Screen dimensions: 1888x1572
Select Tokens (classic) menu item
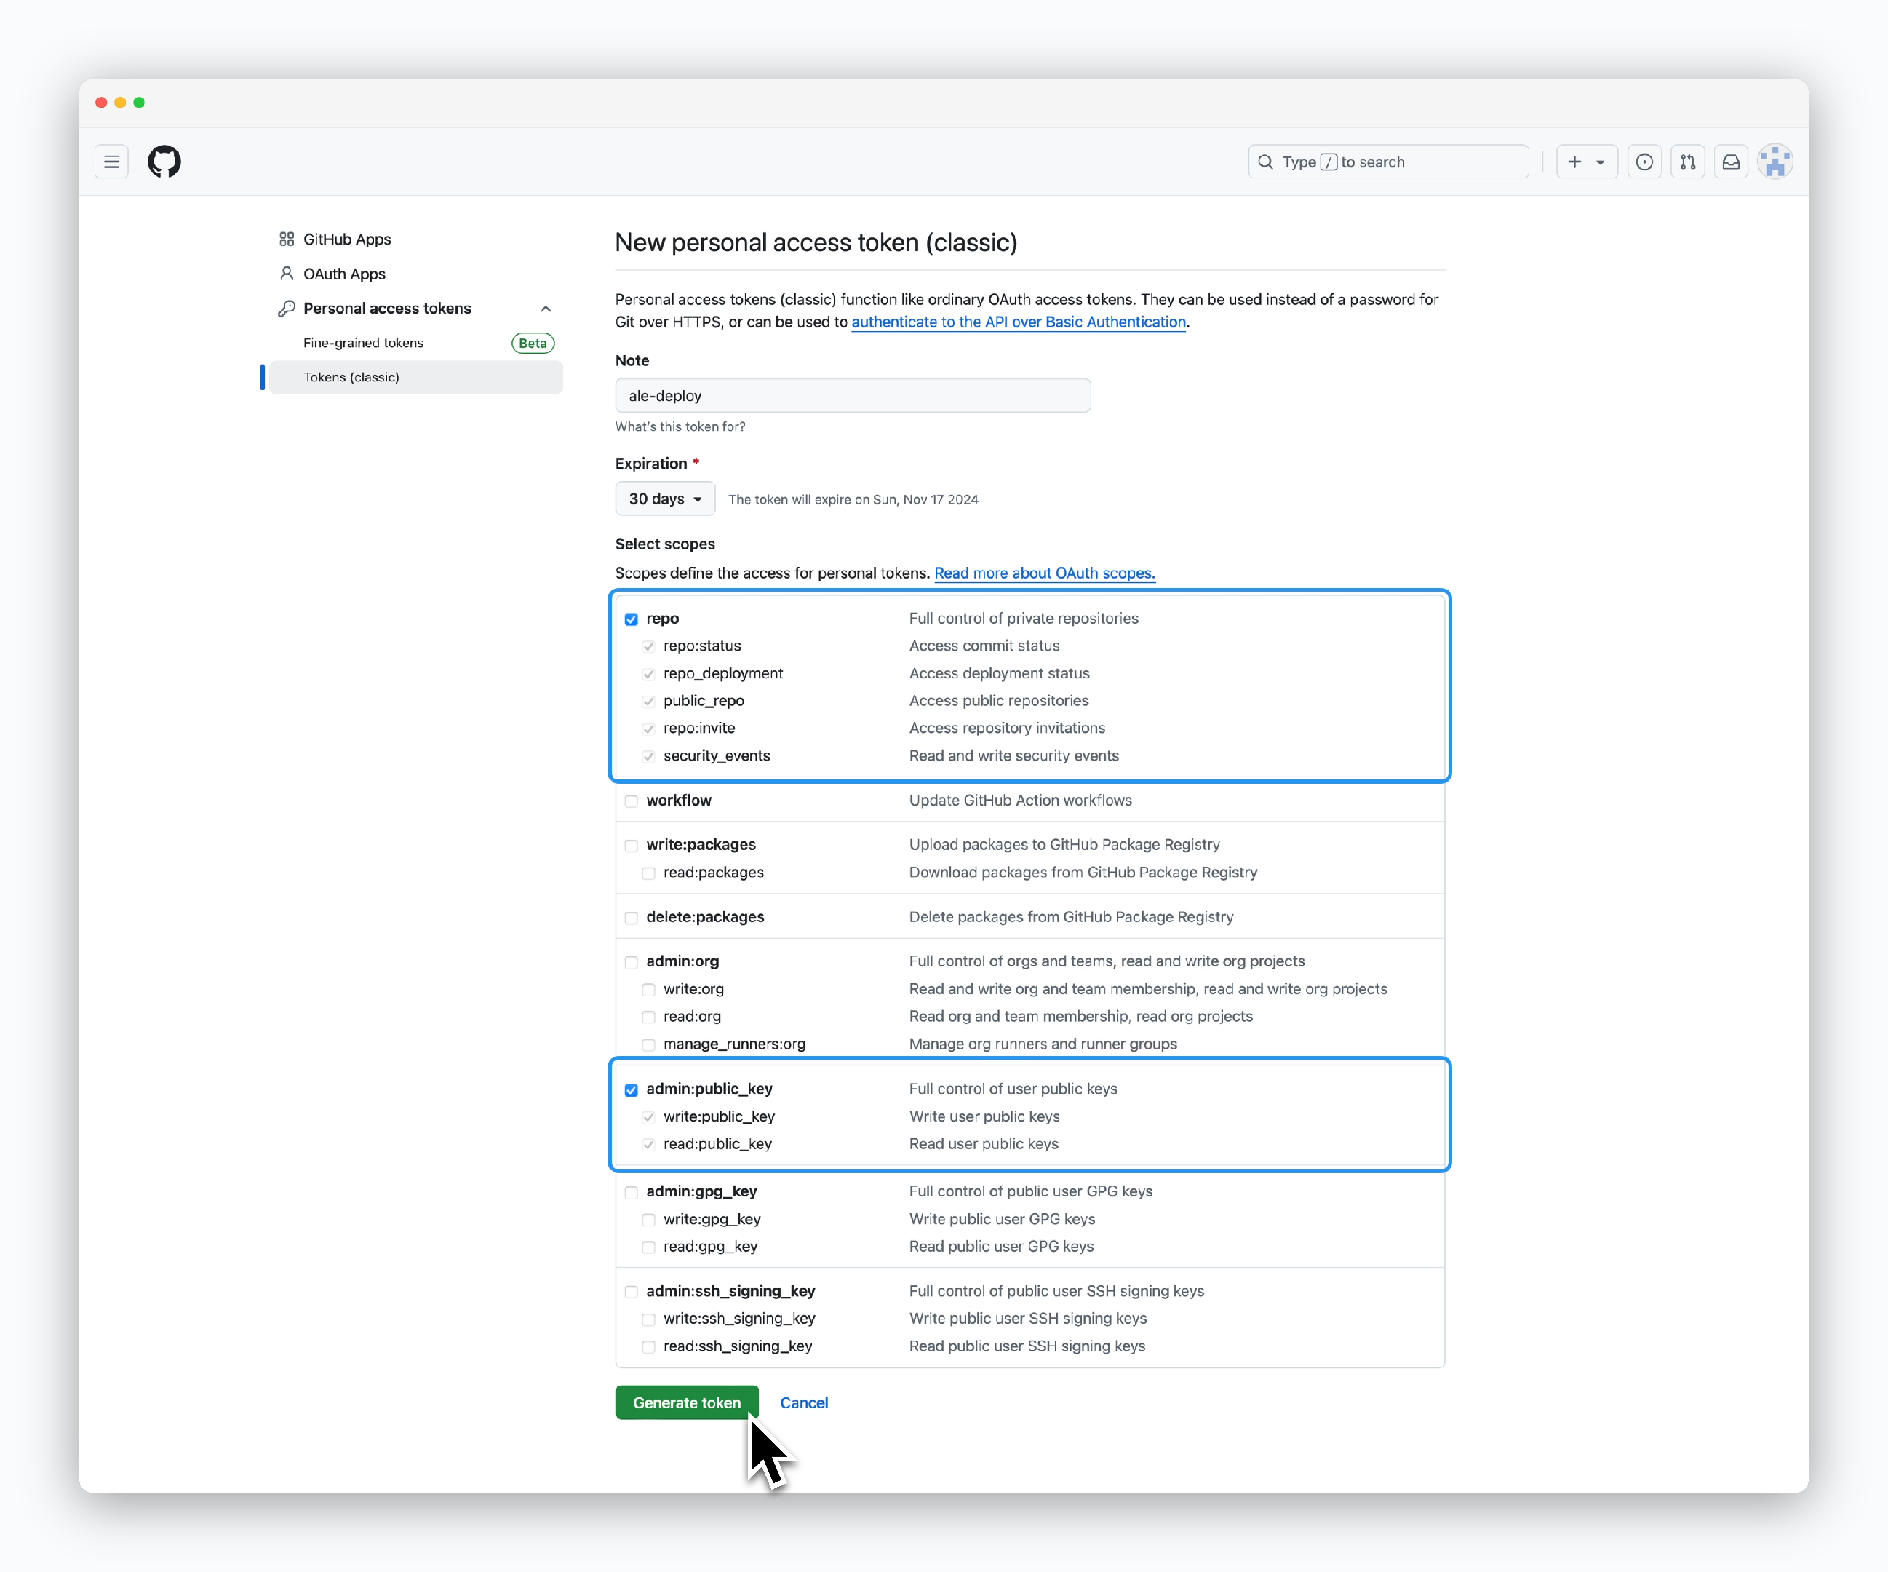(415, 377)
